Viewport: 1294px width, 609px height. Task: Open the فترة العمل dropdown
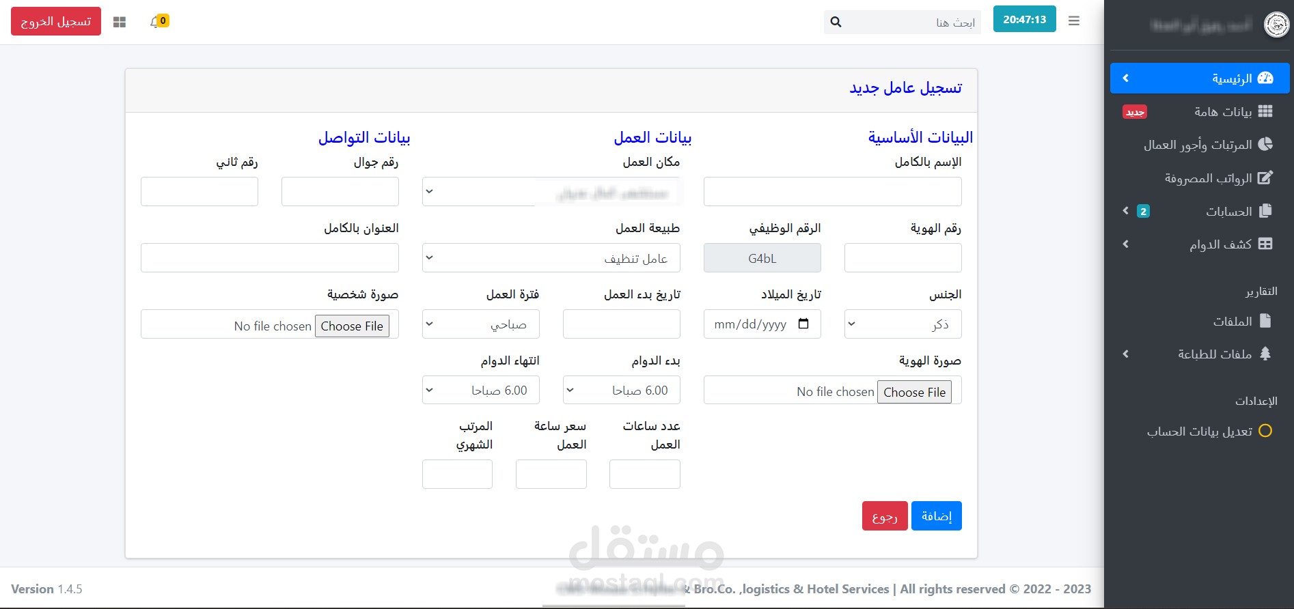point(481,324)
